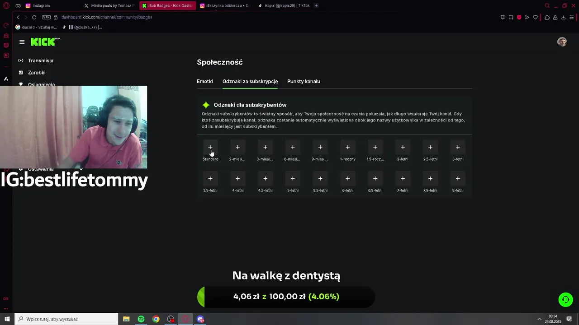Take a snapshot with selection icon
The width and height of the screenshot is (579, 325).
(x=511, y=17)
